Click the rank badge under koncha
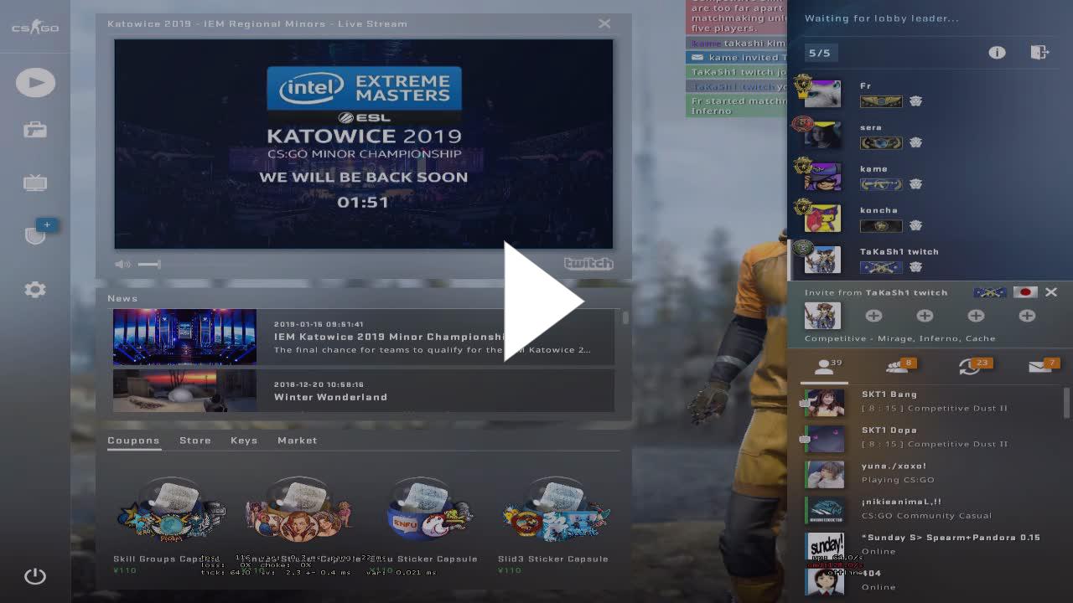The image size is (1073, 603). pyautogui.click(x=881, y=225)
